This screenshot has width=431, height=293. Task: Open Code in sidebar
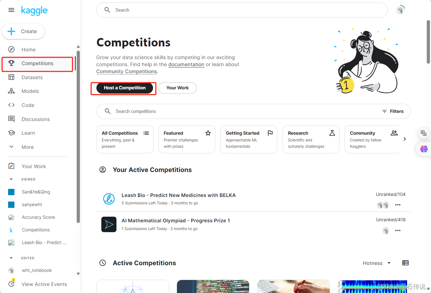[x=28, y=105]
